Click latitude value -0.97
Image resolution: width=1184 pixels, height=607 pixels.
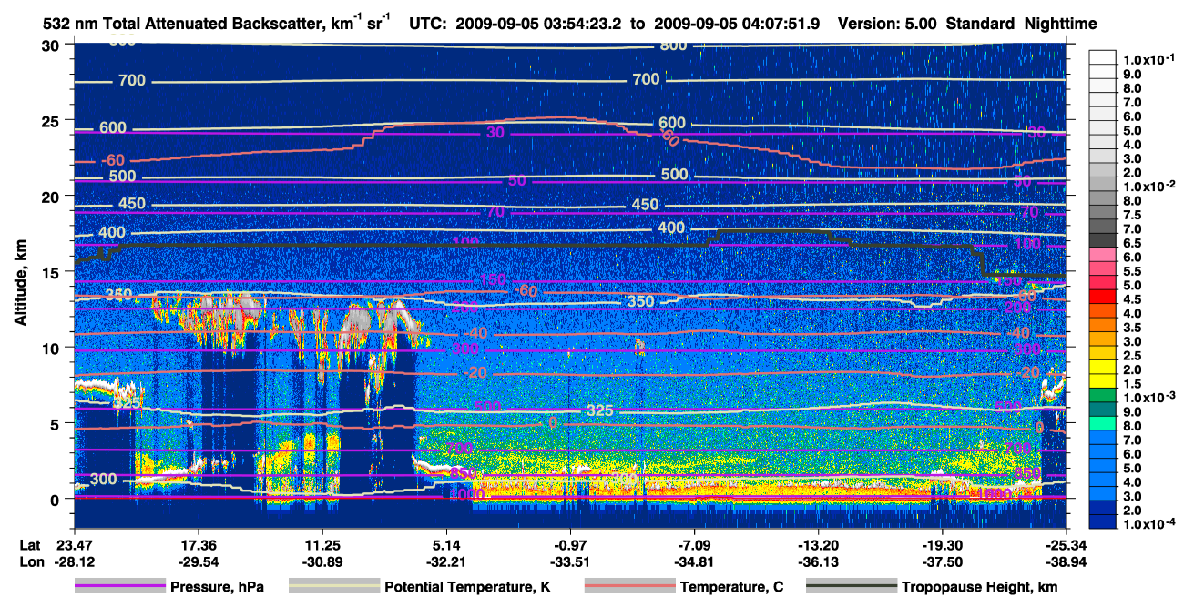pos(570,544)
